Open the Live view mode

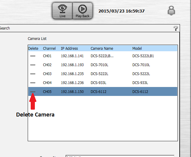pos(62,11)
